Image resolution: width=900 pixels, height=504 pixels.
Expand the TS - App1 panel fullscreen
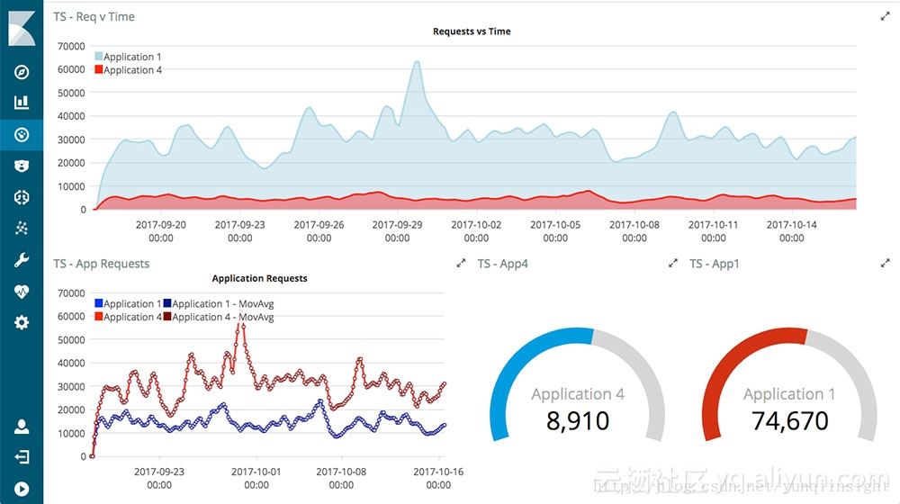[885, 264]
